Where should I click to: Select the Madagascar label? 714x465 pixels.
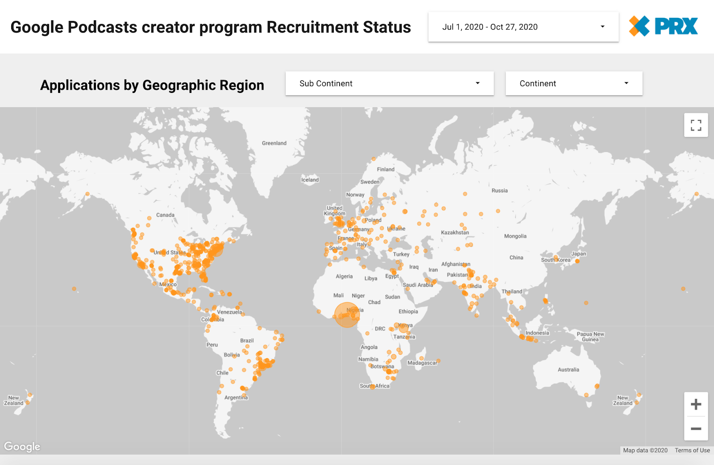tap(422, 363)
